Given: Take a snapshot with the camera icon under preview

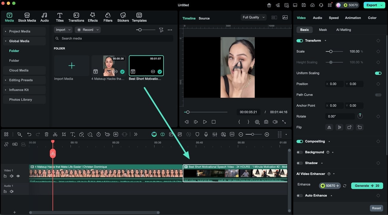Looking at the screenshot, I should tap(266, 122).
